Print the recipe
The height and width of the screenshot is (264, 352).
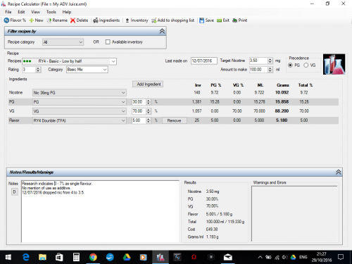tap(239, 20)
